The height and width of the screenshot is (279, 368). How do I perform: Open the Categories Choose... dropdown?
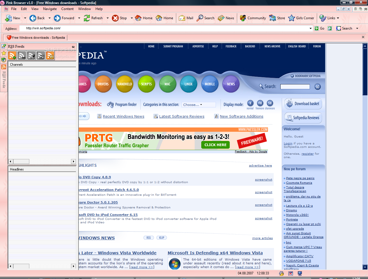pyautogui.click(x=199, y=105)
